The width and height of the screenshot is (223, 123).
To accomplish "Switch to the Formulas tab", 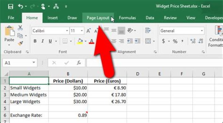I will click(x=127, y=18).
